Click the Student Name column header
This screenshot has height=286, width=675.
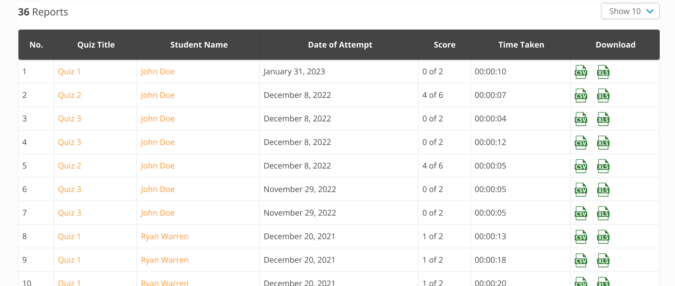point(199,45)
